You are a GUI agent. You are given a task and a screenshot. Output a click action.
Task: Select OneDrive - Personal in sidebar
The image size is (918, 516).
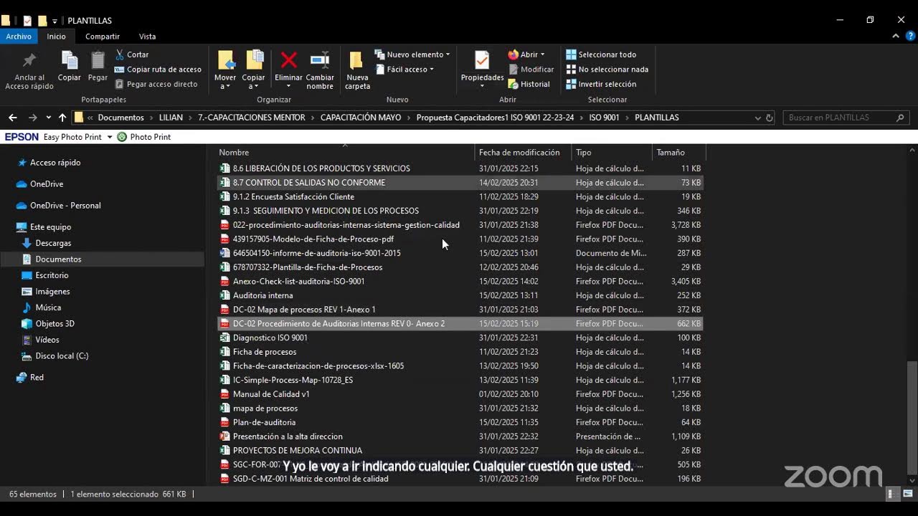tap(65, 206)
